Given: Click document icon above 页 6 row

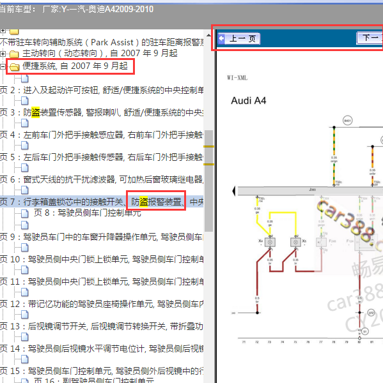Looking at the screenshot, I should [x=25, y=168].
